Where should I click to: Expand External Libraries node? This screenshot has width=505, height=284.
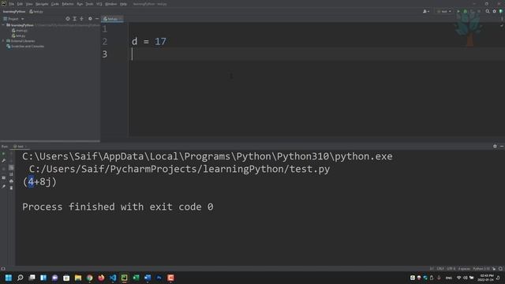3,41
